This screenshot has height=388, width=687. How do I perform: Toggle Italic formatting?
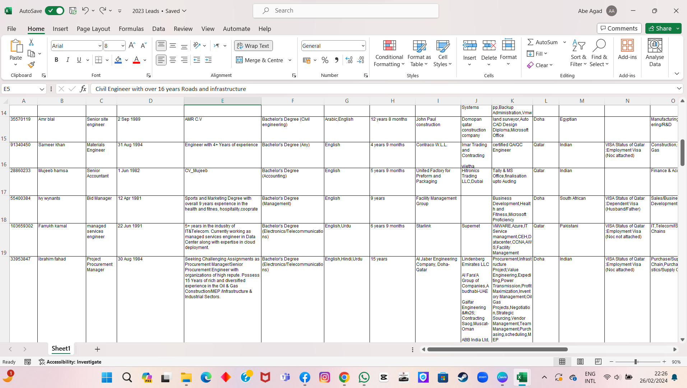68,60
